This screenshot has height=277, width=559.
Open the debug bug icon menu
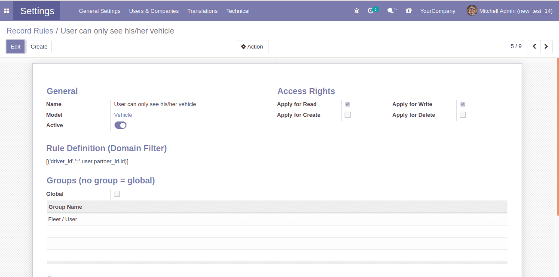(357, 11)
